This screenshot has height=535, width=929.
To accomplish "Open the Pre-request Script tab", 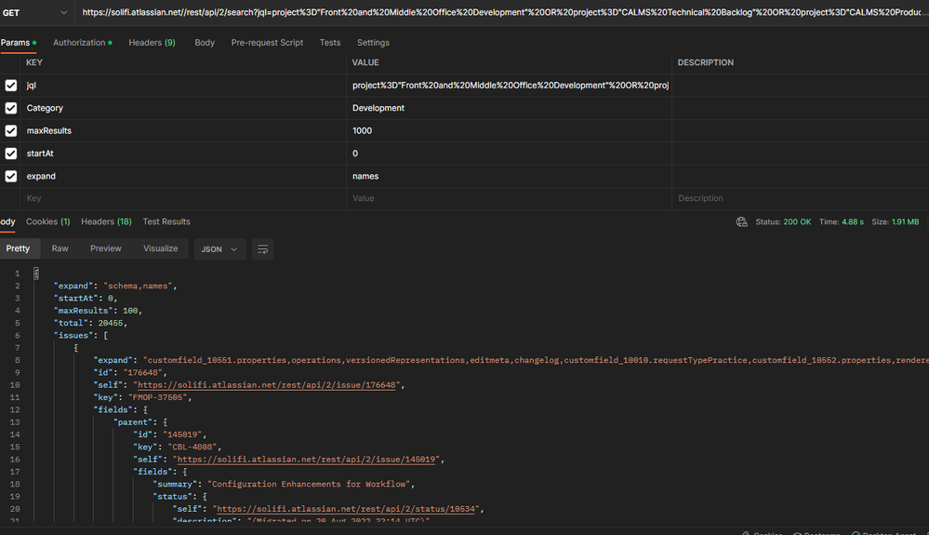I will [267, 43].
